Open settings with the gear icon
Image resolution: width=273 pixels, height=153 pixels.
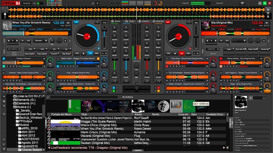(x=242, y=3)
